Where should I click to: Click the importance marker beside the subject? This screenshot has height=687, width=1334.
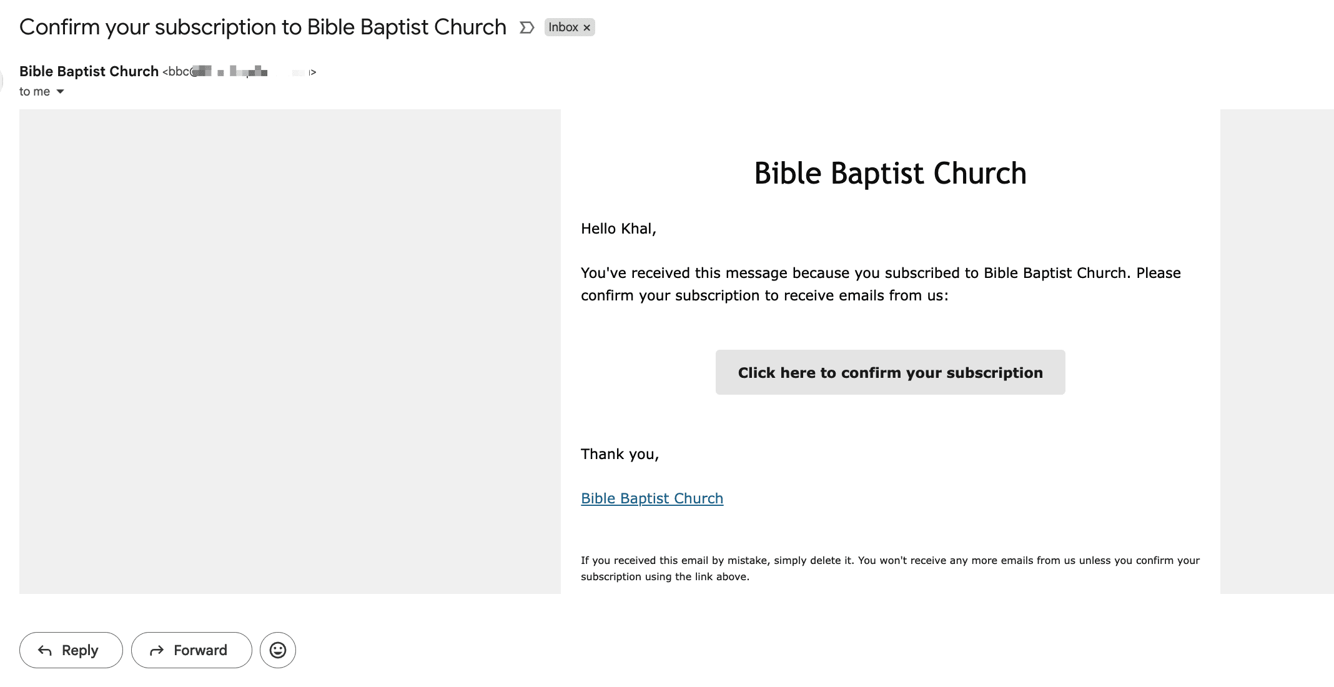526,27
